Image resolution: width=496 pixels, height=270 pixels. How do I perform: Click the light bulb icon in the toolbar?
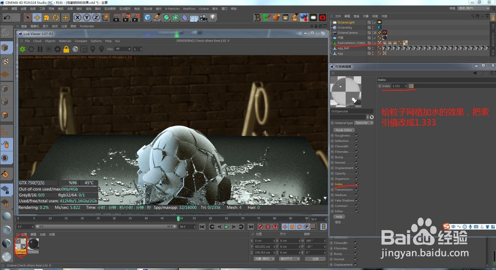pyautogui.click(x=213, y=17)
